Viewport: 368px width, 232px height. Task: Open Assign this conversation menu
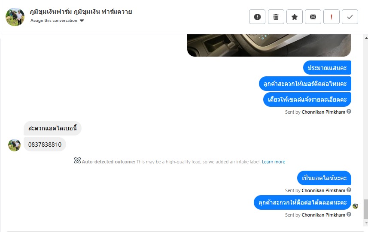(x=57, y=21)
